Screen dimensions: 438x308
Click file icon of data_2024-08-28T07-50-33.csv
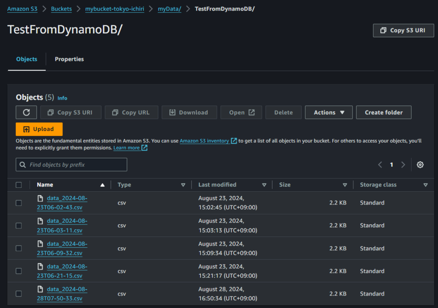pos(40,289)
